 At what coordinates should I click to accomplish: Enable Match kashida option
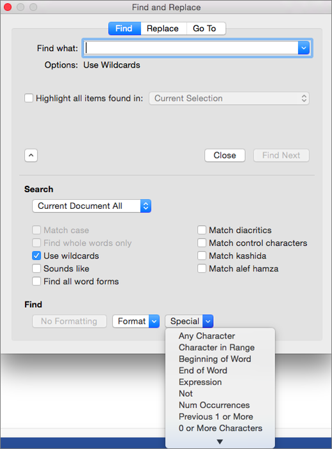[x=202, y=255]
